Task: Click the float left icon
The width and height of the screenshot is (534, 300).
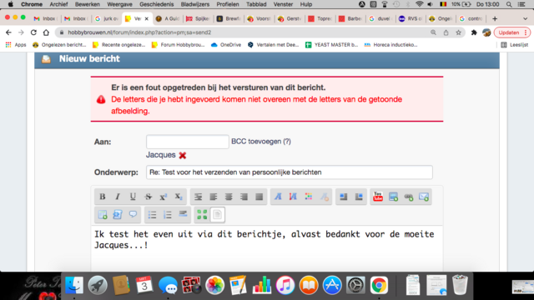Action: click(x=343, y=197)
